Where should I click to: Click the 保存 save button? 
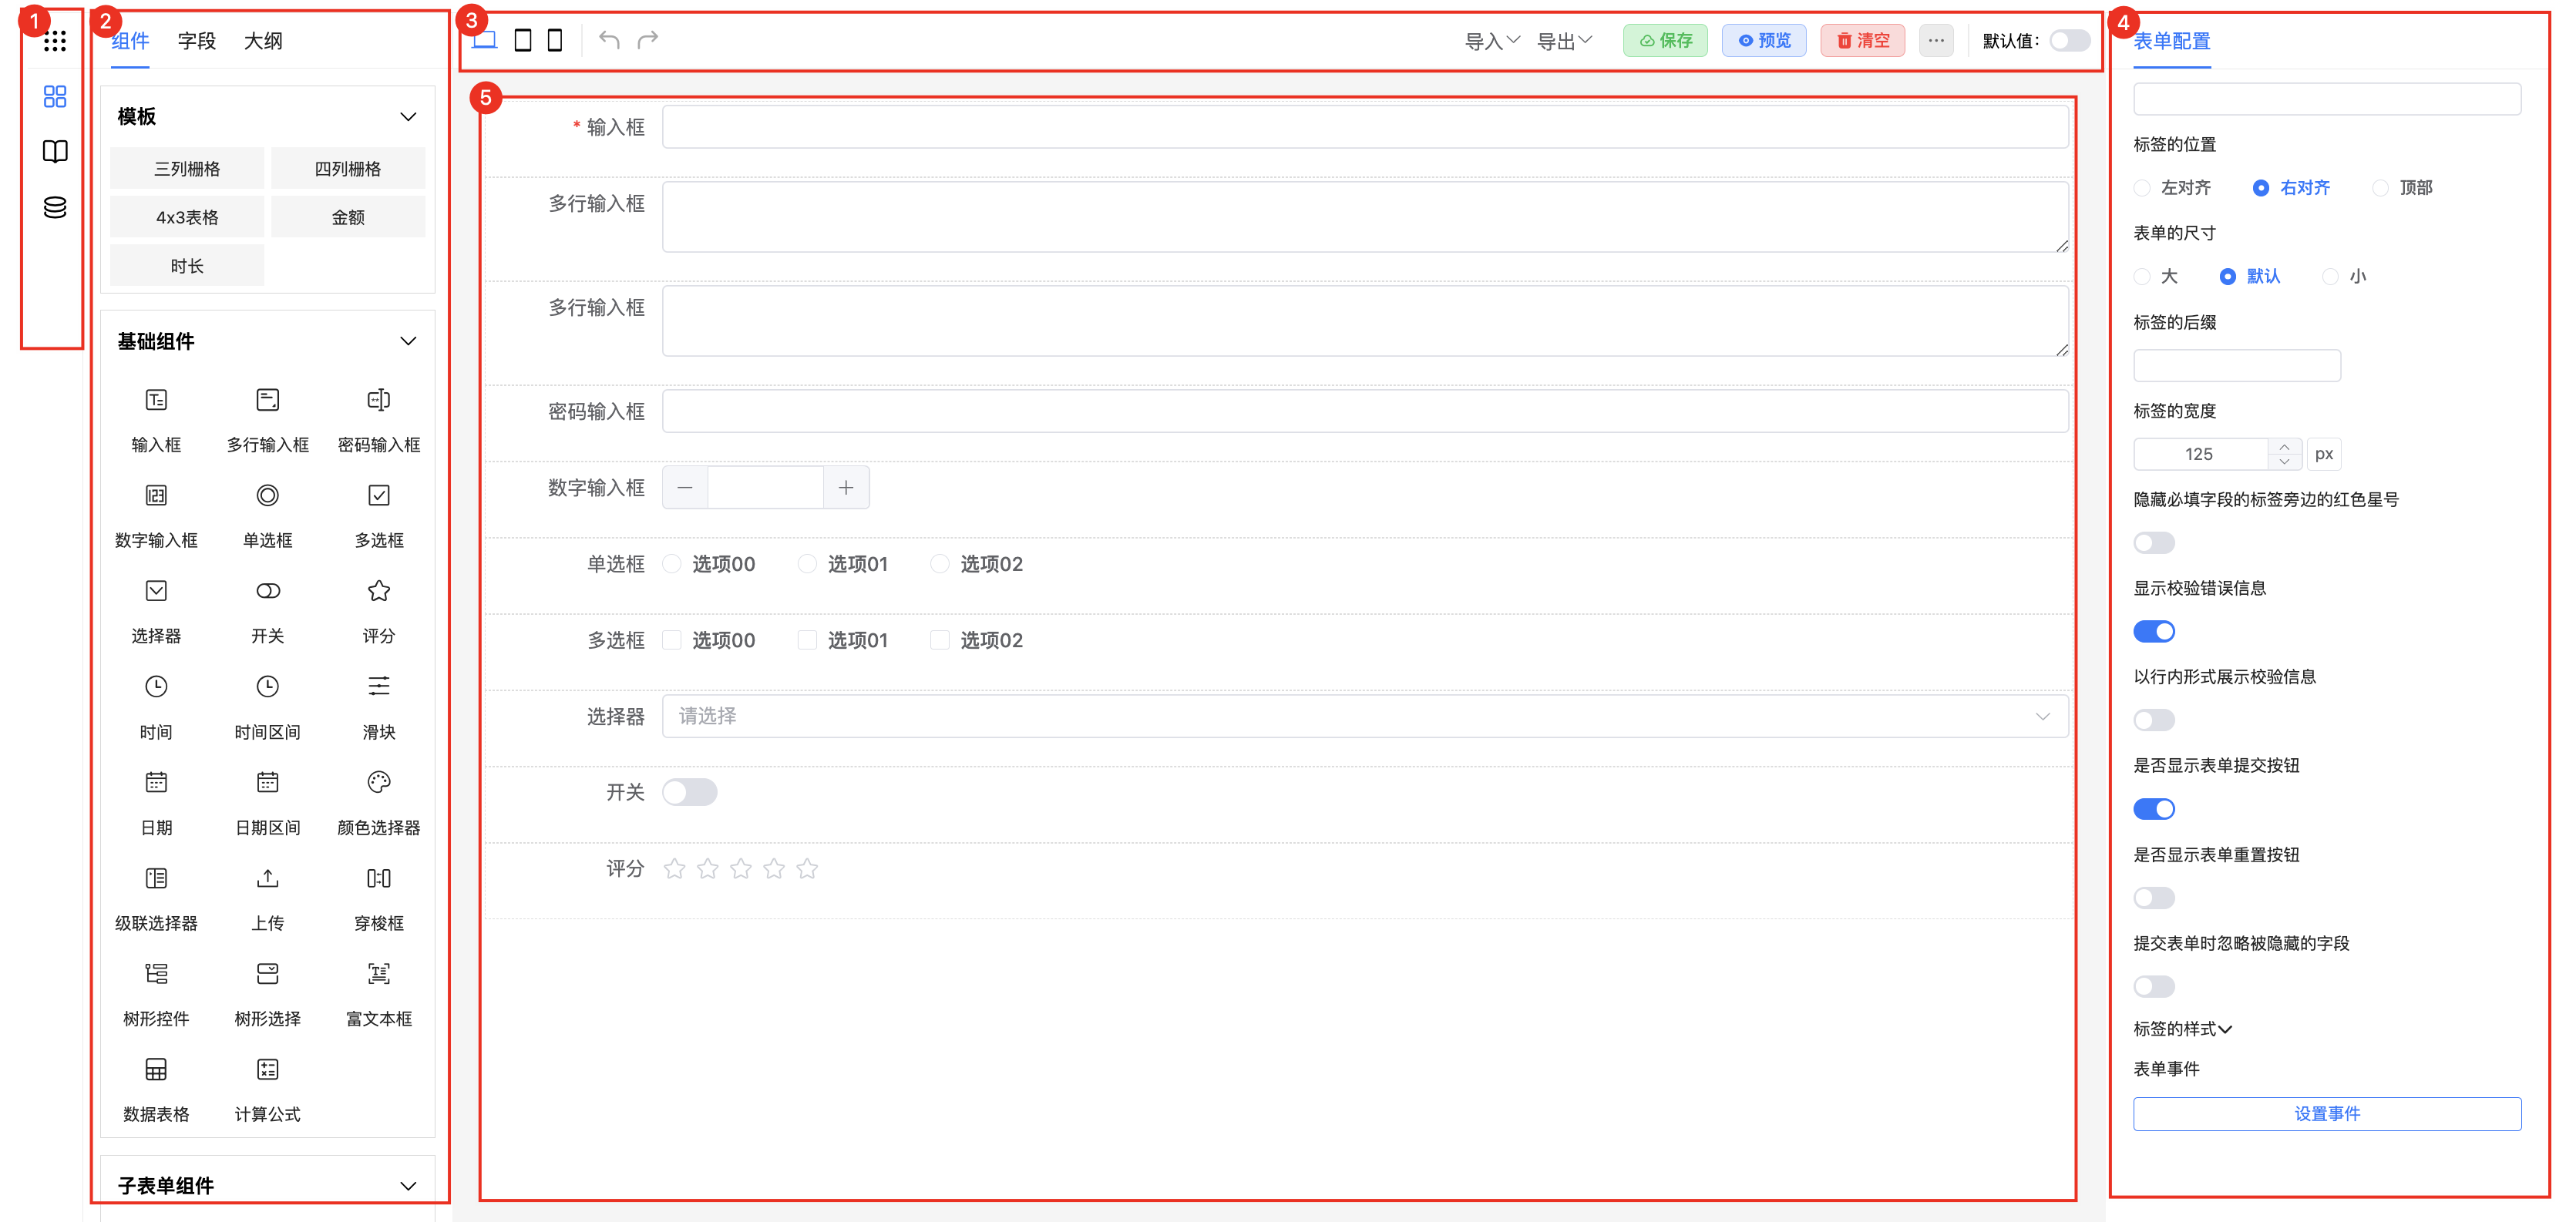click(1665, 41)
